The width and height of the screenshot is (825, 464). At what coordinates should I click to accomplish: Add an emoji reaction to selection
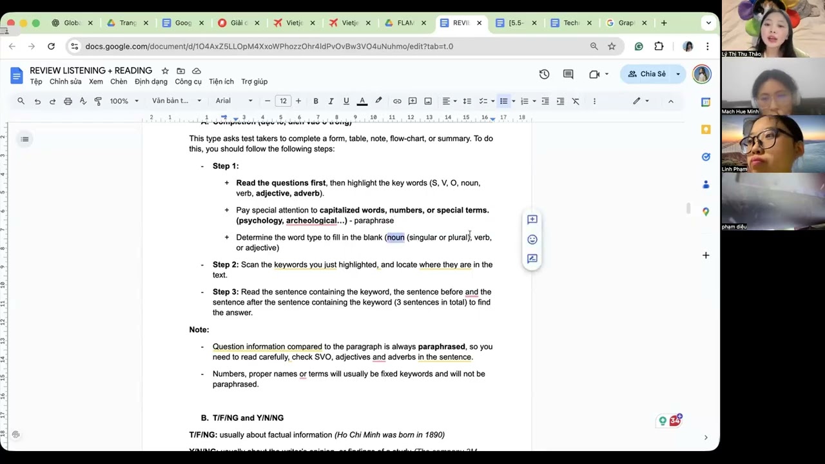pos(532,239)
